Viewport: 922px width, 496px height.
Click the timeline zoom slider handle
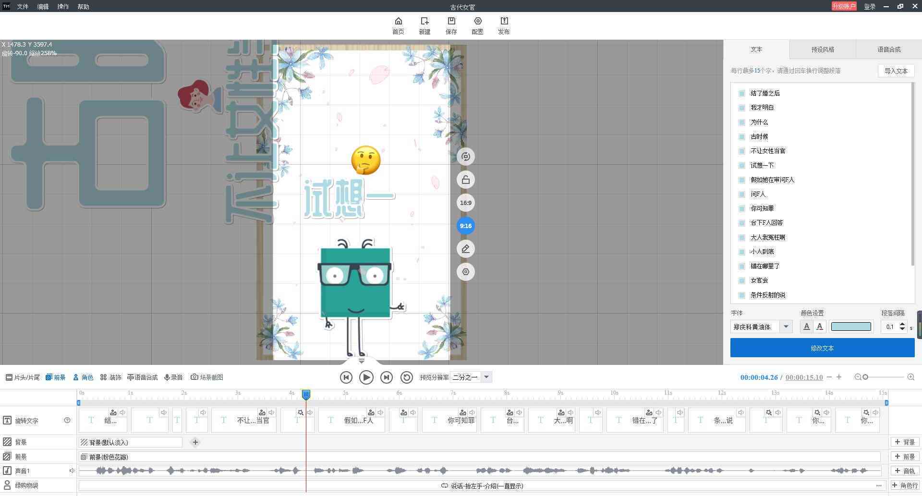[x=865, y=377]
